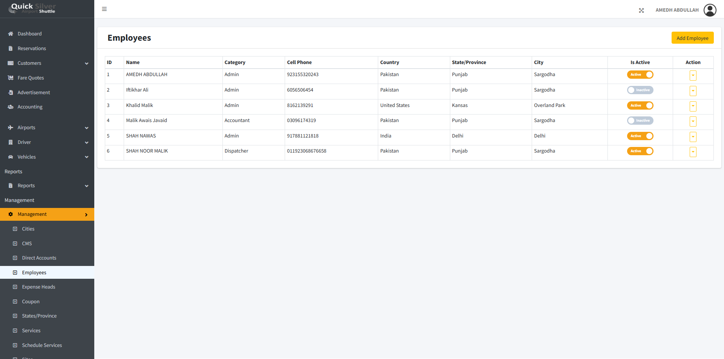Open action dropdown for SHAH NOOR MALIK
This screenshot has width=724, height=359.
coord(693,152)
